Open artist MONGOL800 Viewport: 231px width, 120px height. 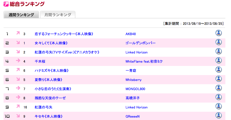[135, 89]
